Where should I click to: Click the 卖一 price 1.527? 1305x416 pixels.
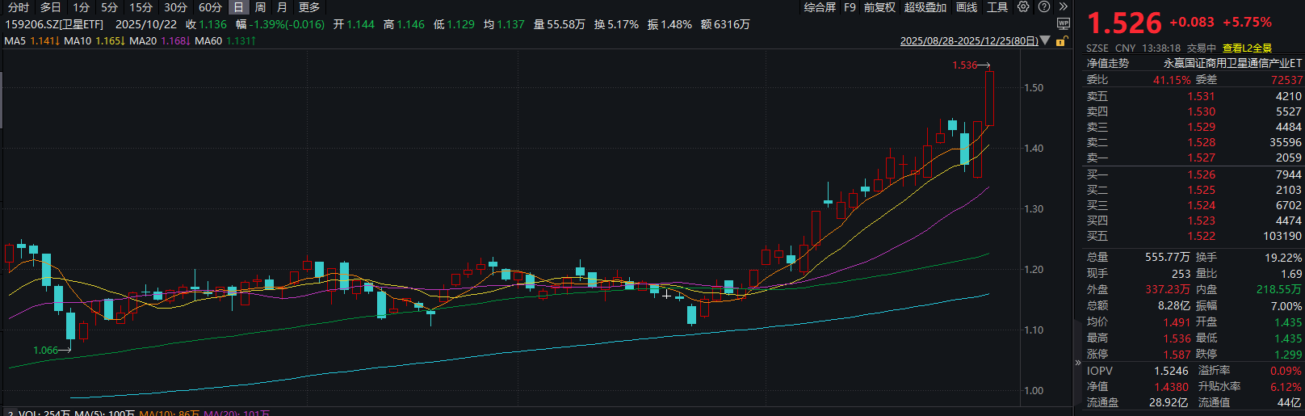click(x=1201, y=158)
